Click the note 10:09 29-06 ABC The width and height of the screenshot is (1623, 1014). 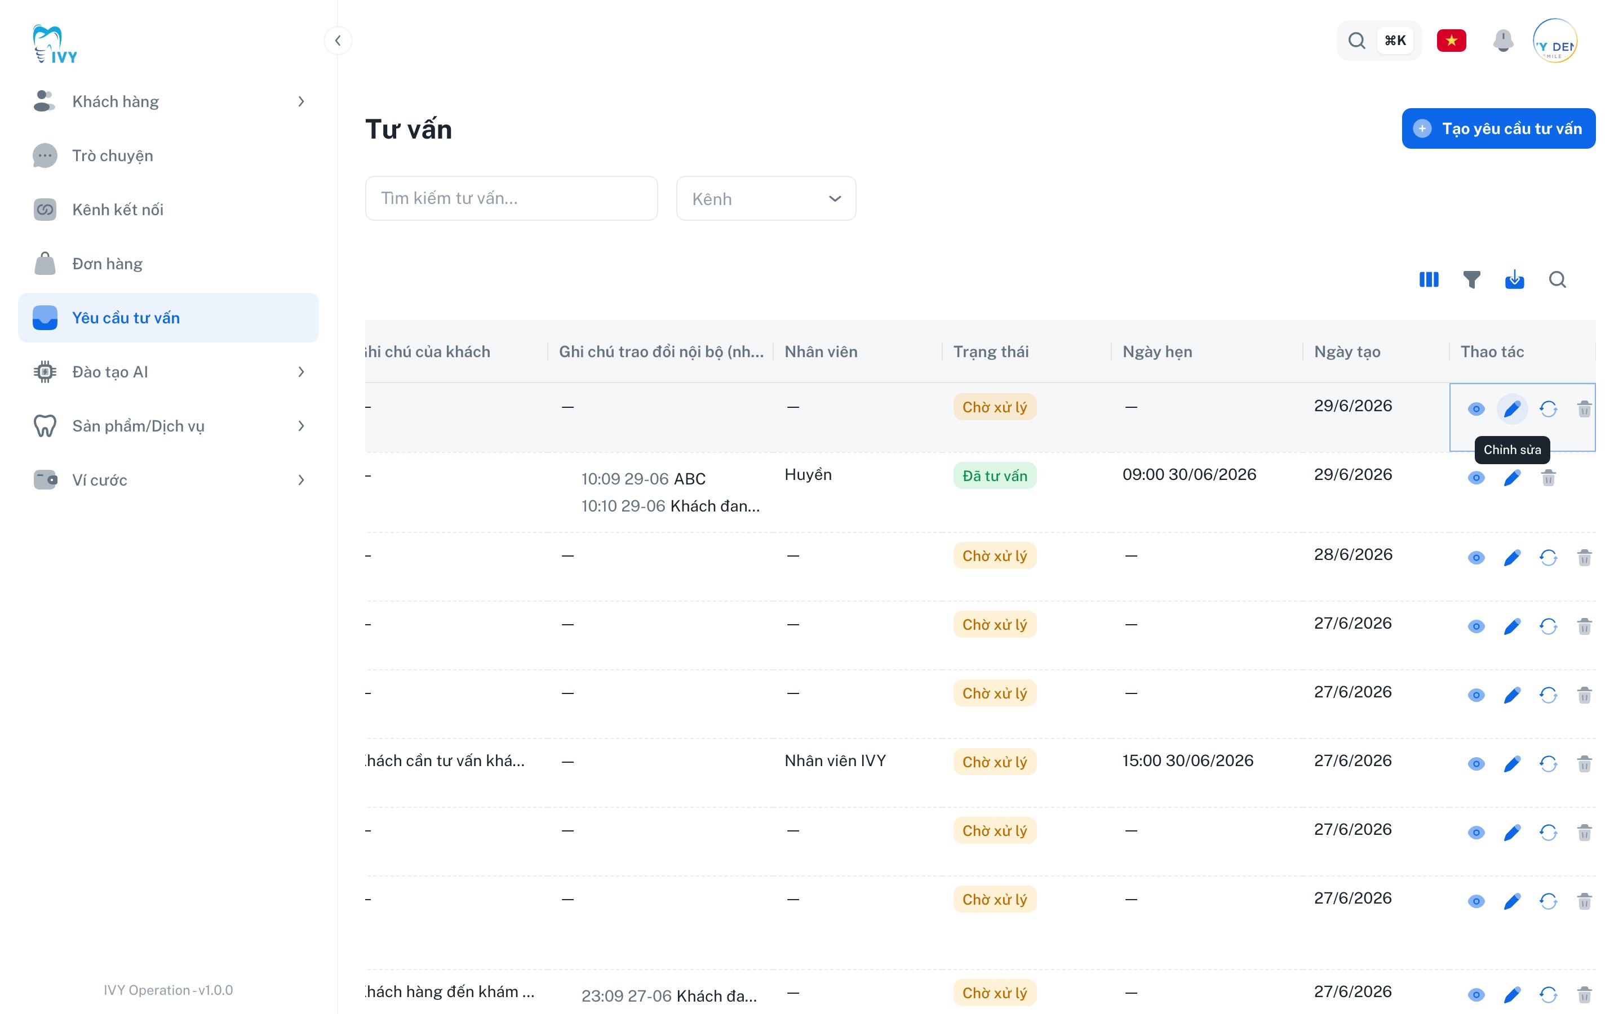643,479
